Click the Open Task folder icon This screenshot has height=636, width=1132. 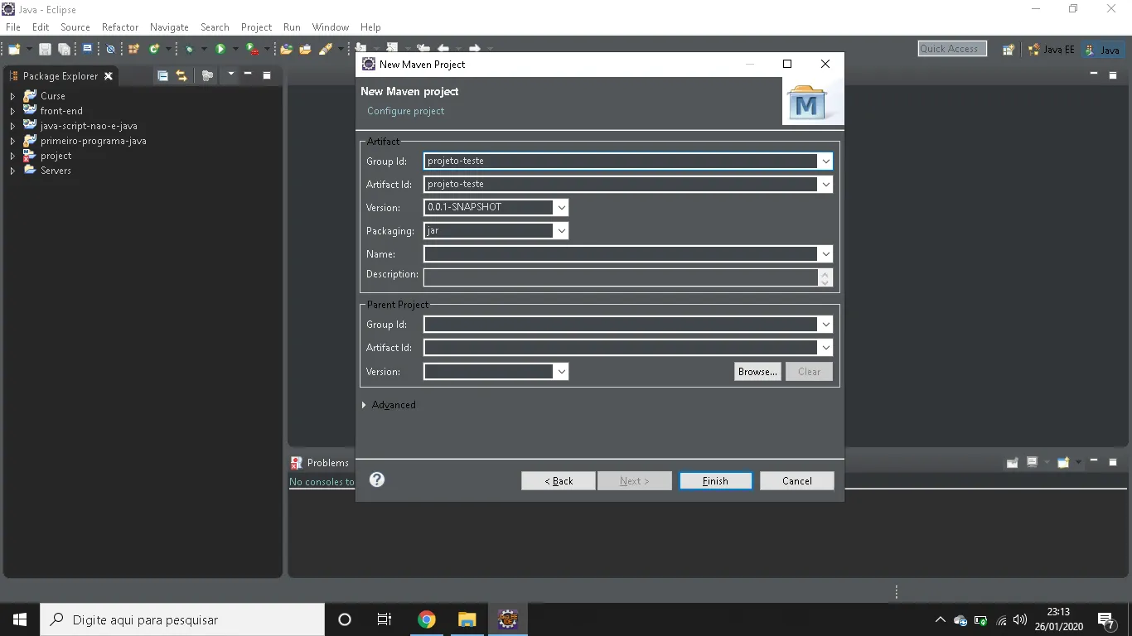(305, 50)
